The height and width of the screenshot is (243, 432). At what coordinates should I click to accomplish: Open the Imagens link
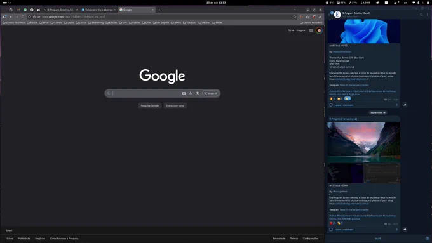click(300, 30)
